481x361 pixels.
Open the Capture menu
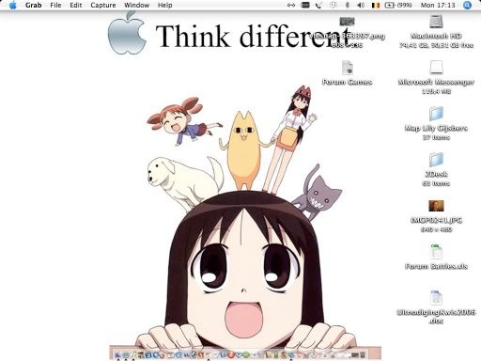(x=103, y=6)
